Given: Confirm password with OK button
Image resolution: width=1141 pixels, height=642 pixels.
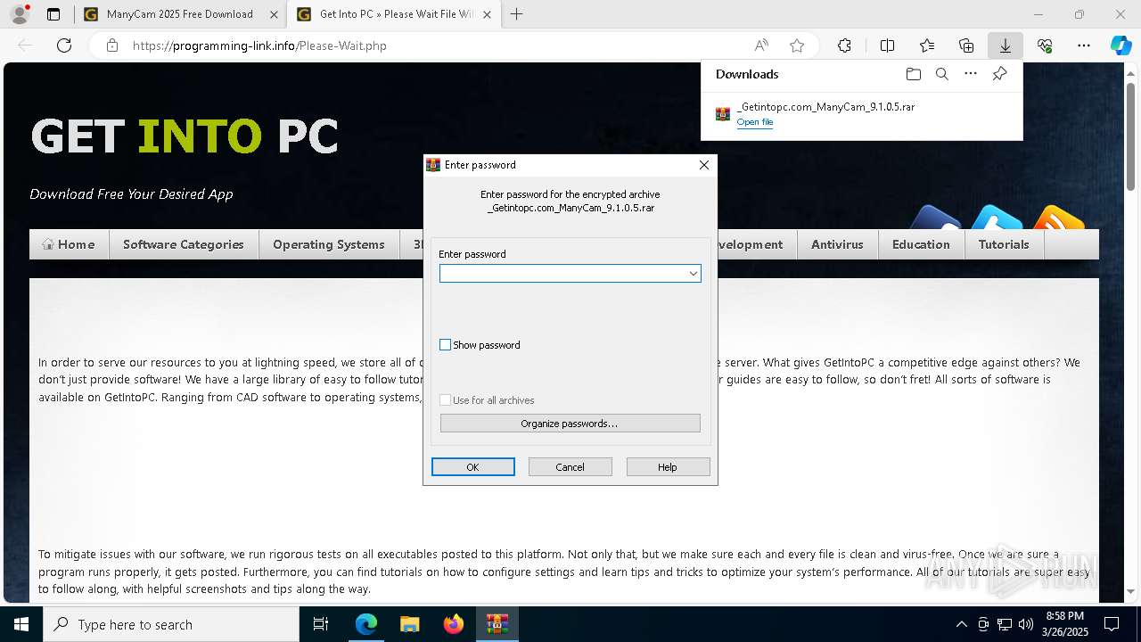Looking at the screenshot, I should [x=473, y=467].
